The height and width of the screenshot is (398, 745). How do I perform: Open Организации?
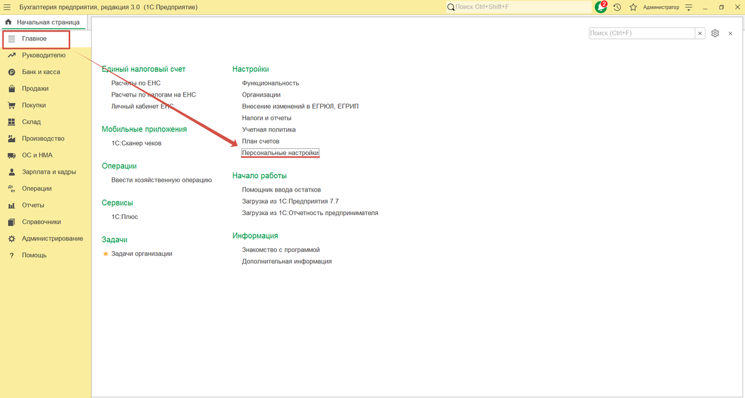261,95
